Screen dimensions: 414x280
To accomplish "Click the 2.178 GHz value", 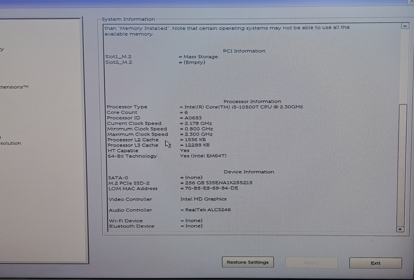I will click(x=198, y=123).
